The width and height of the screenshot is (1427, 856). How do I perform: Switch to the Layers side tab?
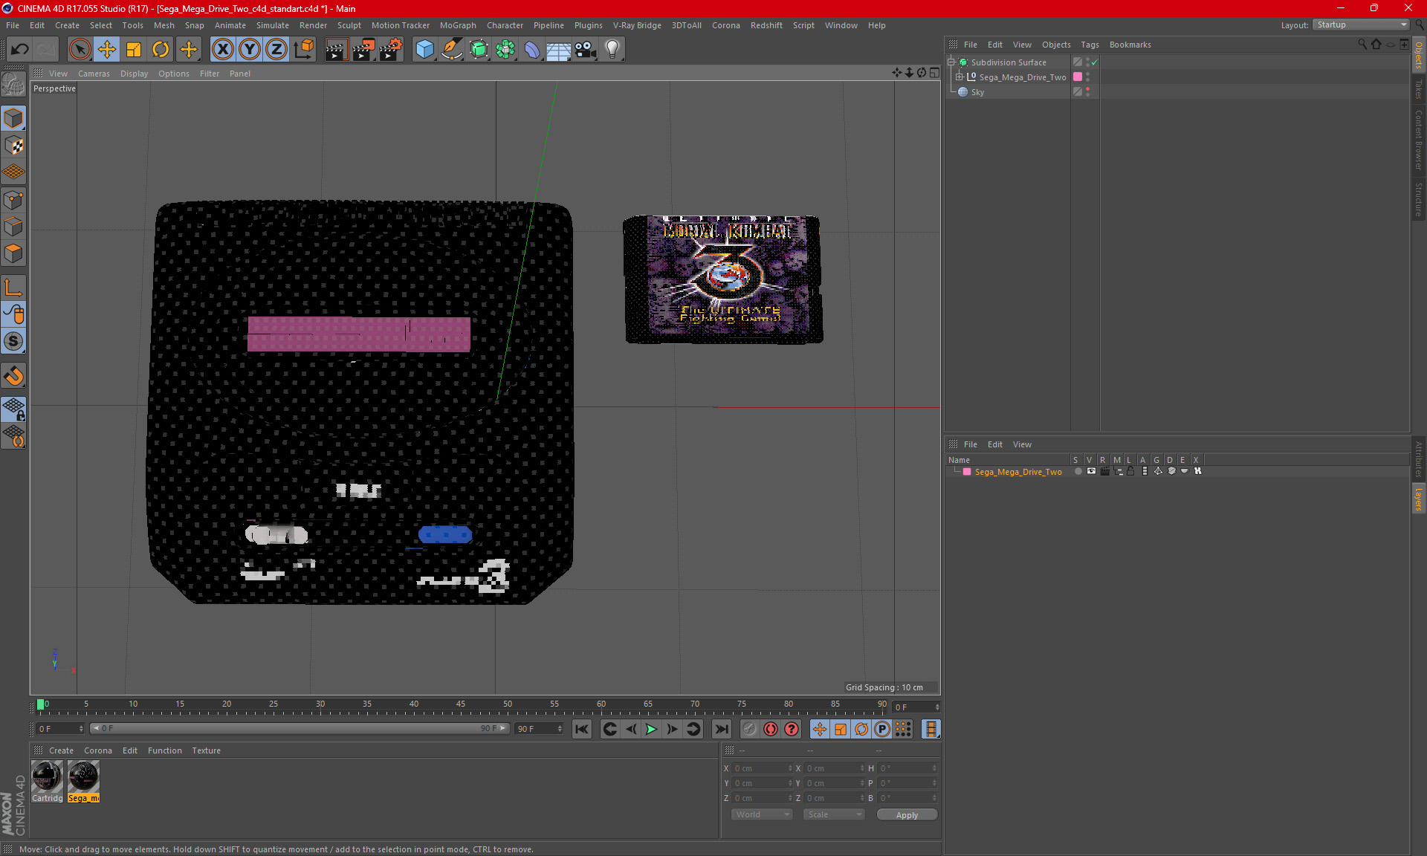(1419, 499)
